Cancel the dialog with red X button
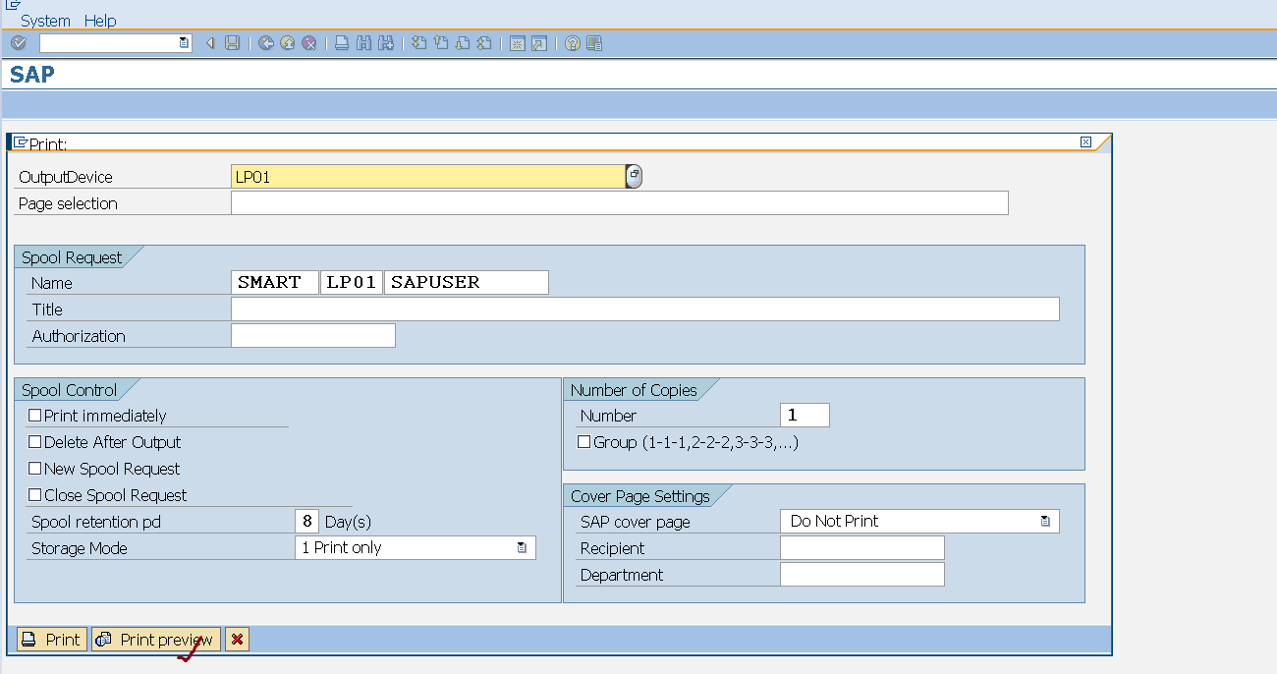This screenshot has height=674, width=1277. [237, 640]
